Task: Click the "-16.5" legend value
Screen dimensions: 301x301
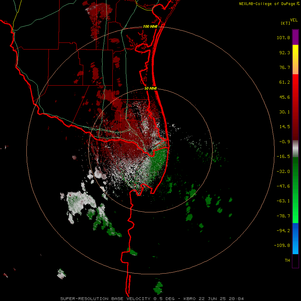Action: tap(283, 157)
